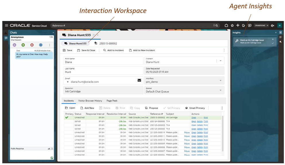
Task: Expand the Unrestricted status dropdown
Action: (x=261, y=26)
